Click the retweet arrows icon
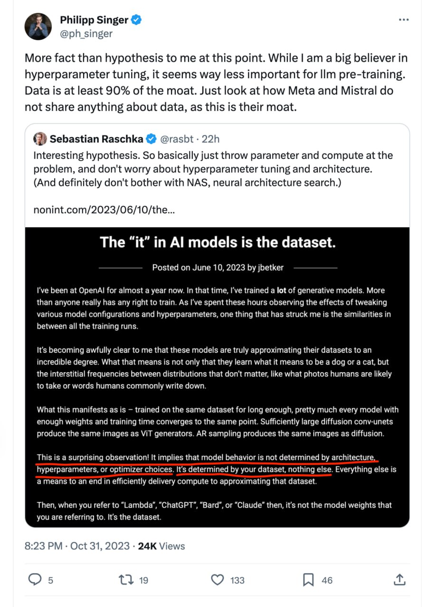Screen dimensions: 436x607 pyautogui.click(x=126, y=579)
